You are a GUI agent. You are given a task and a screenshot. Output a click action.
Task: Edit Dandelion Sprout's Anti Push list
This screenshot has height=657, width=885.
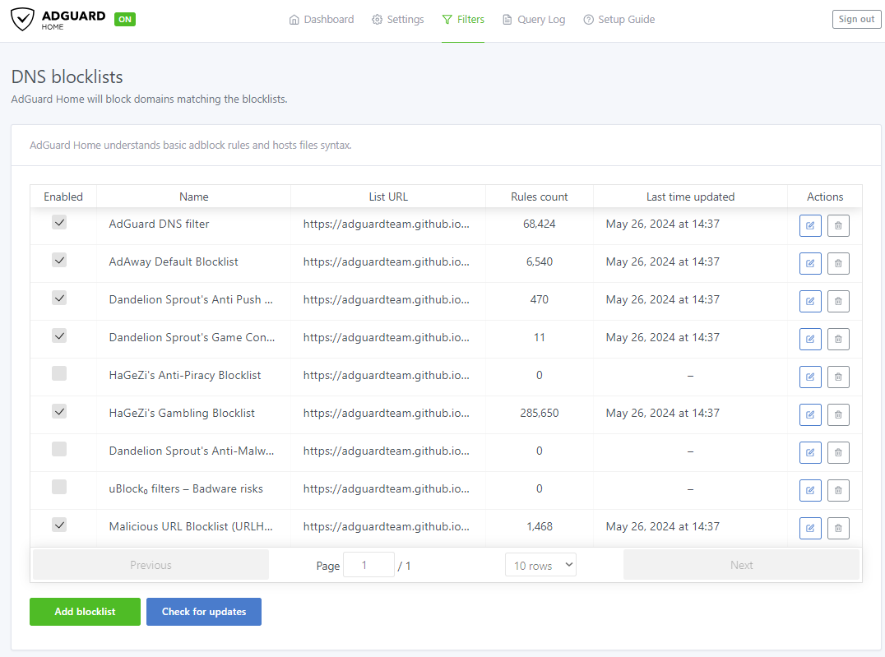(x=810, y=302)
